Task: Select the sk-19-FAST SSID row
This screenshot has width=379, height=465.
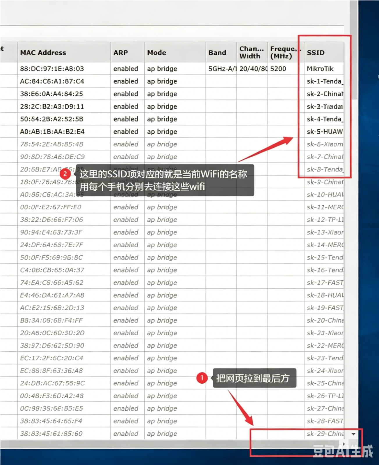Action: pos(325,308)
